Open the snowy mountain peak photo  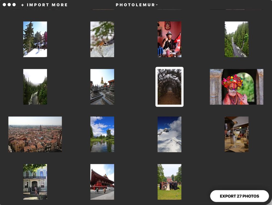pyautogui.click(x=169, y=134)
